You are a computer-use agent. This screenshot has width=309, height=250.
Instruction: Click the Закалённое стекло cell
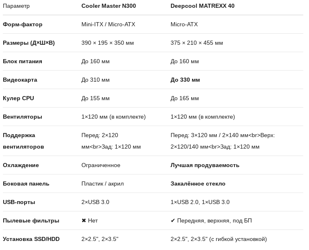pyautogui.click(x=198, y=183)
